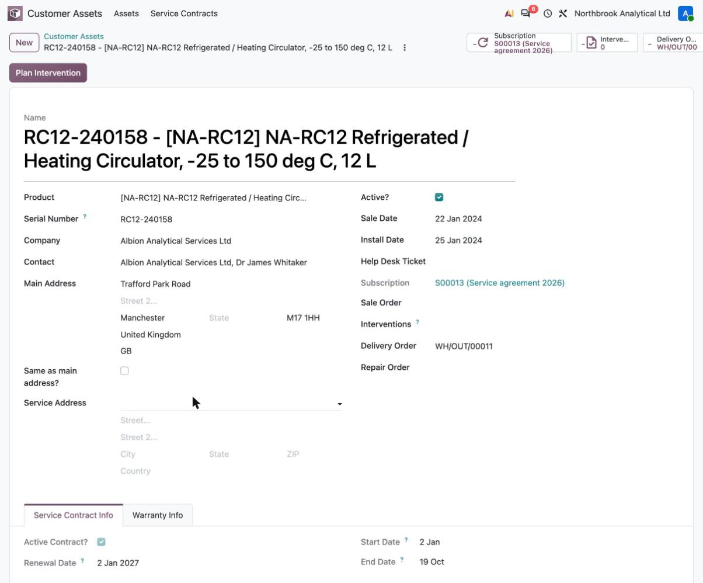Open the Assets menu
This screenshot has width=703, height=583.
tap(126, 13)
